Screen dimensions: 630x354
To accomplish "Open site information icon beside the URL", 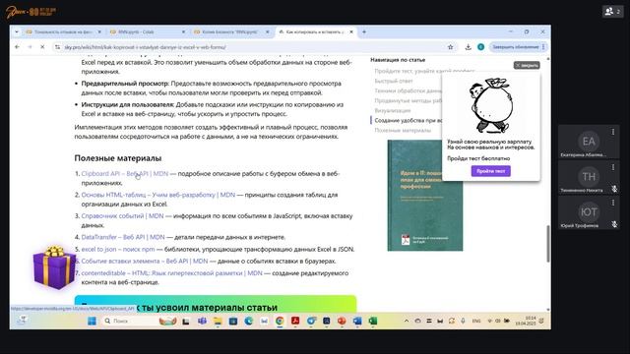I will coord(57,47).
